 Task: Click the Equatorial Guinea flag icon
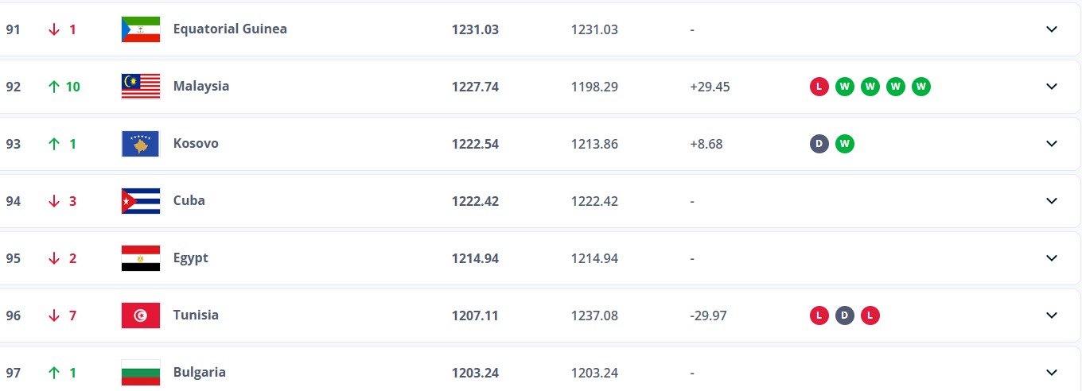click(141, 29)
